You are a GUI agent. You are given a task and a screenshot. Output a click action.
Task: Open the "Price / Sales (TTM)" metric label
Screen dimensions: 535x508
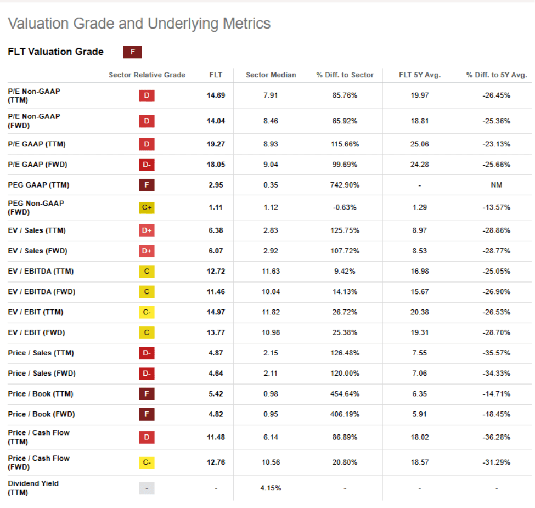point(41,353)
